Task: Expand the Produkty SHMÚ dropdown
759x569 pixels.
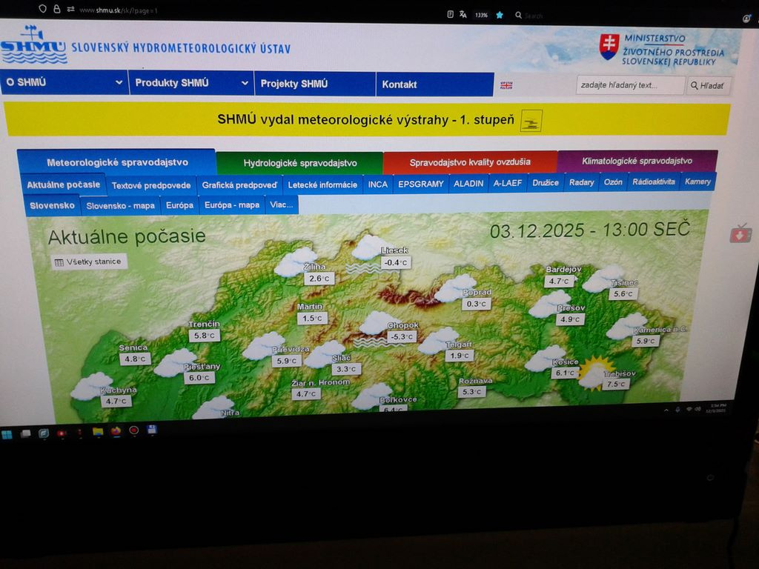Action: pyautogui.click(x=187, y=83)
